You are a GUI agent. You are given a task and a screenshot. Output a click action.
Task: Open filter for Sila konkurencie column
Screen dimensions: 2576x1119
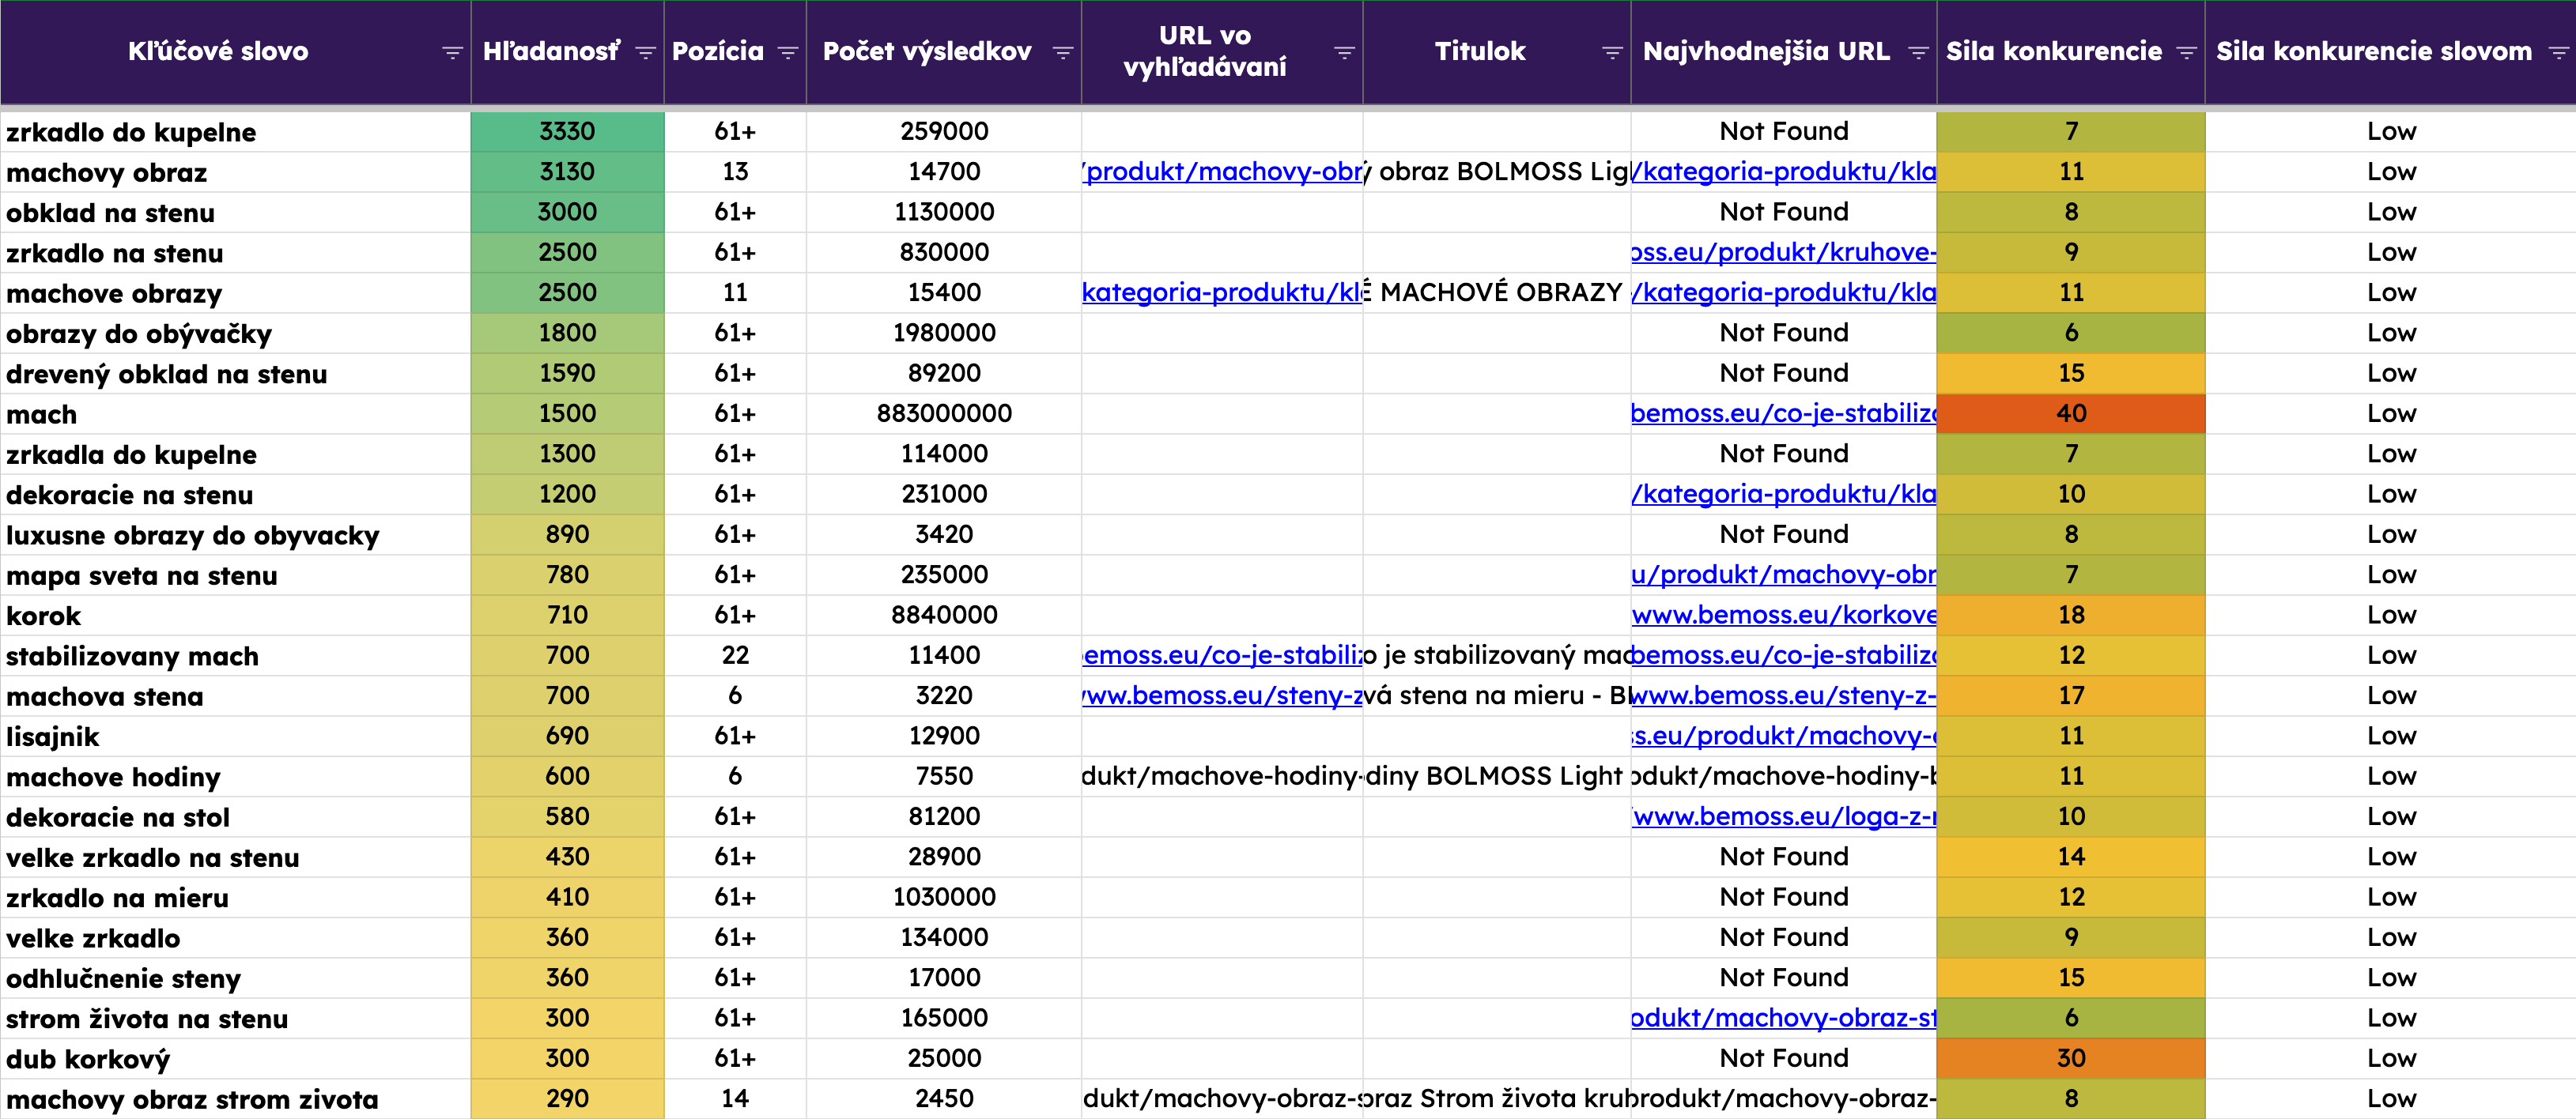click(x=2186, y=52)
